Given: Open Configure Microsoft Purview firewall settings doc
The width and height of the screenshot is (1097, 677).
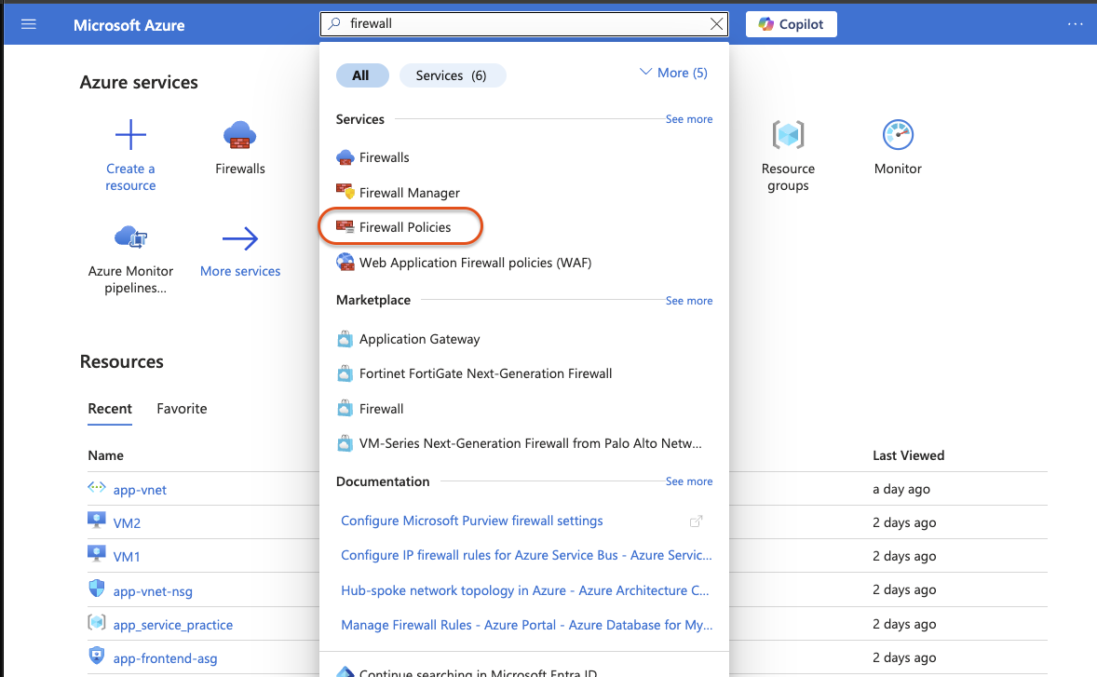Looking at the screenshot, I should tap(471, 521).
